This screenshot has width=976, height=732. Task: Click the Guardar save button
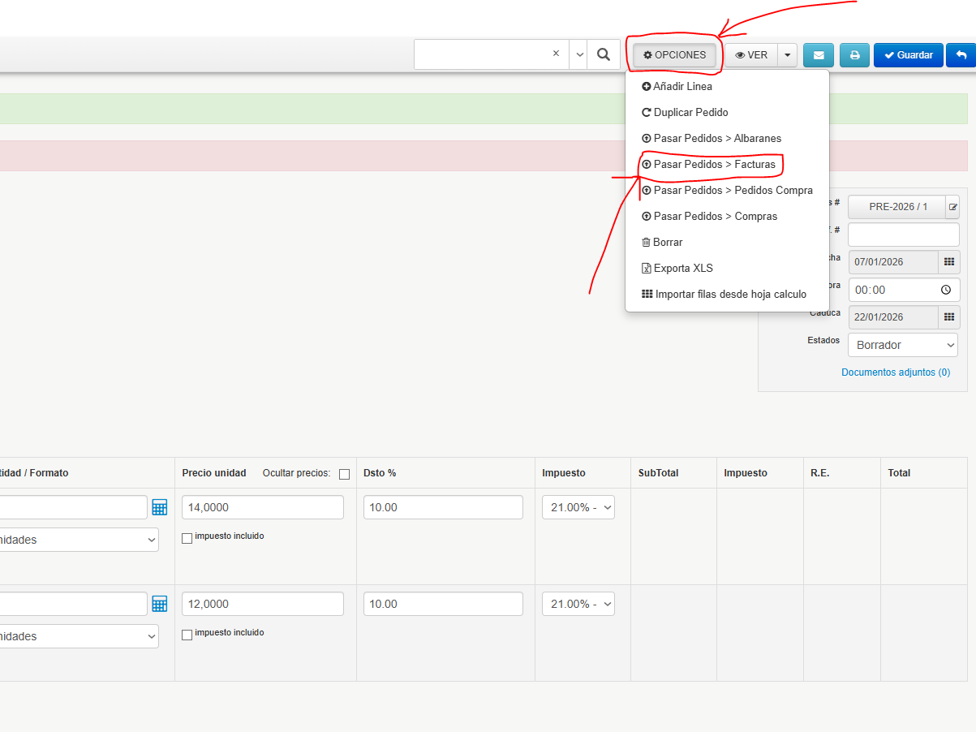click(x=909, y=55)
